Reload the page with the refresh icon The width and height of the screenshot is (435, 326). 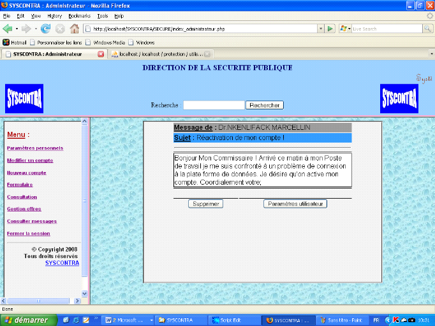click(46, 29)
